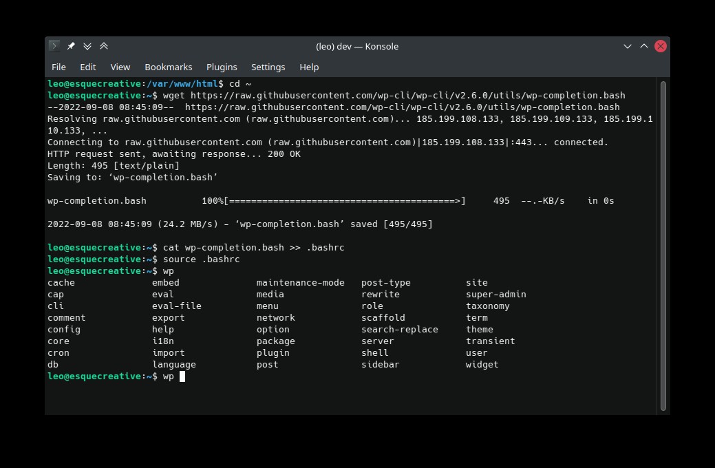This screenshot has width=715, height=468.
Task: Click the 'config' command text
Action: (64, 330)
